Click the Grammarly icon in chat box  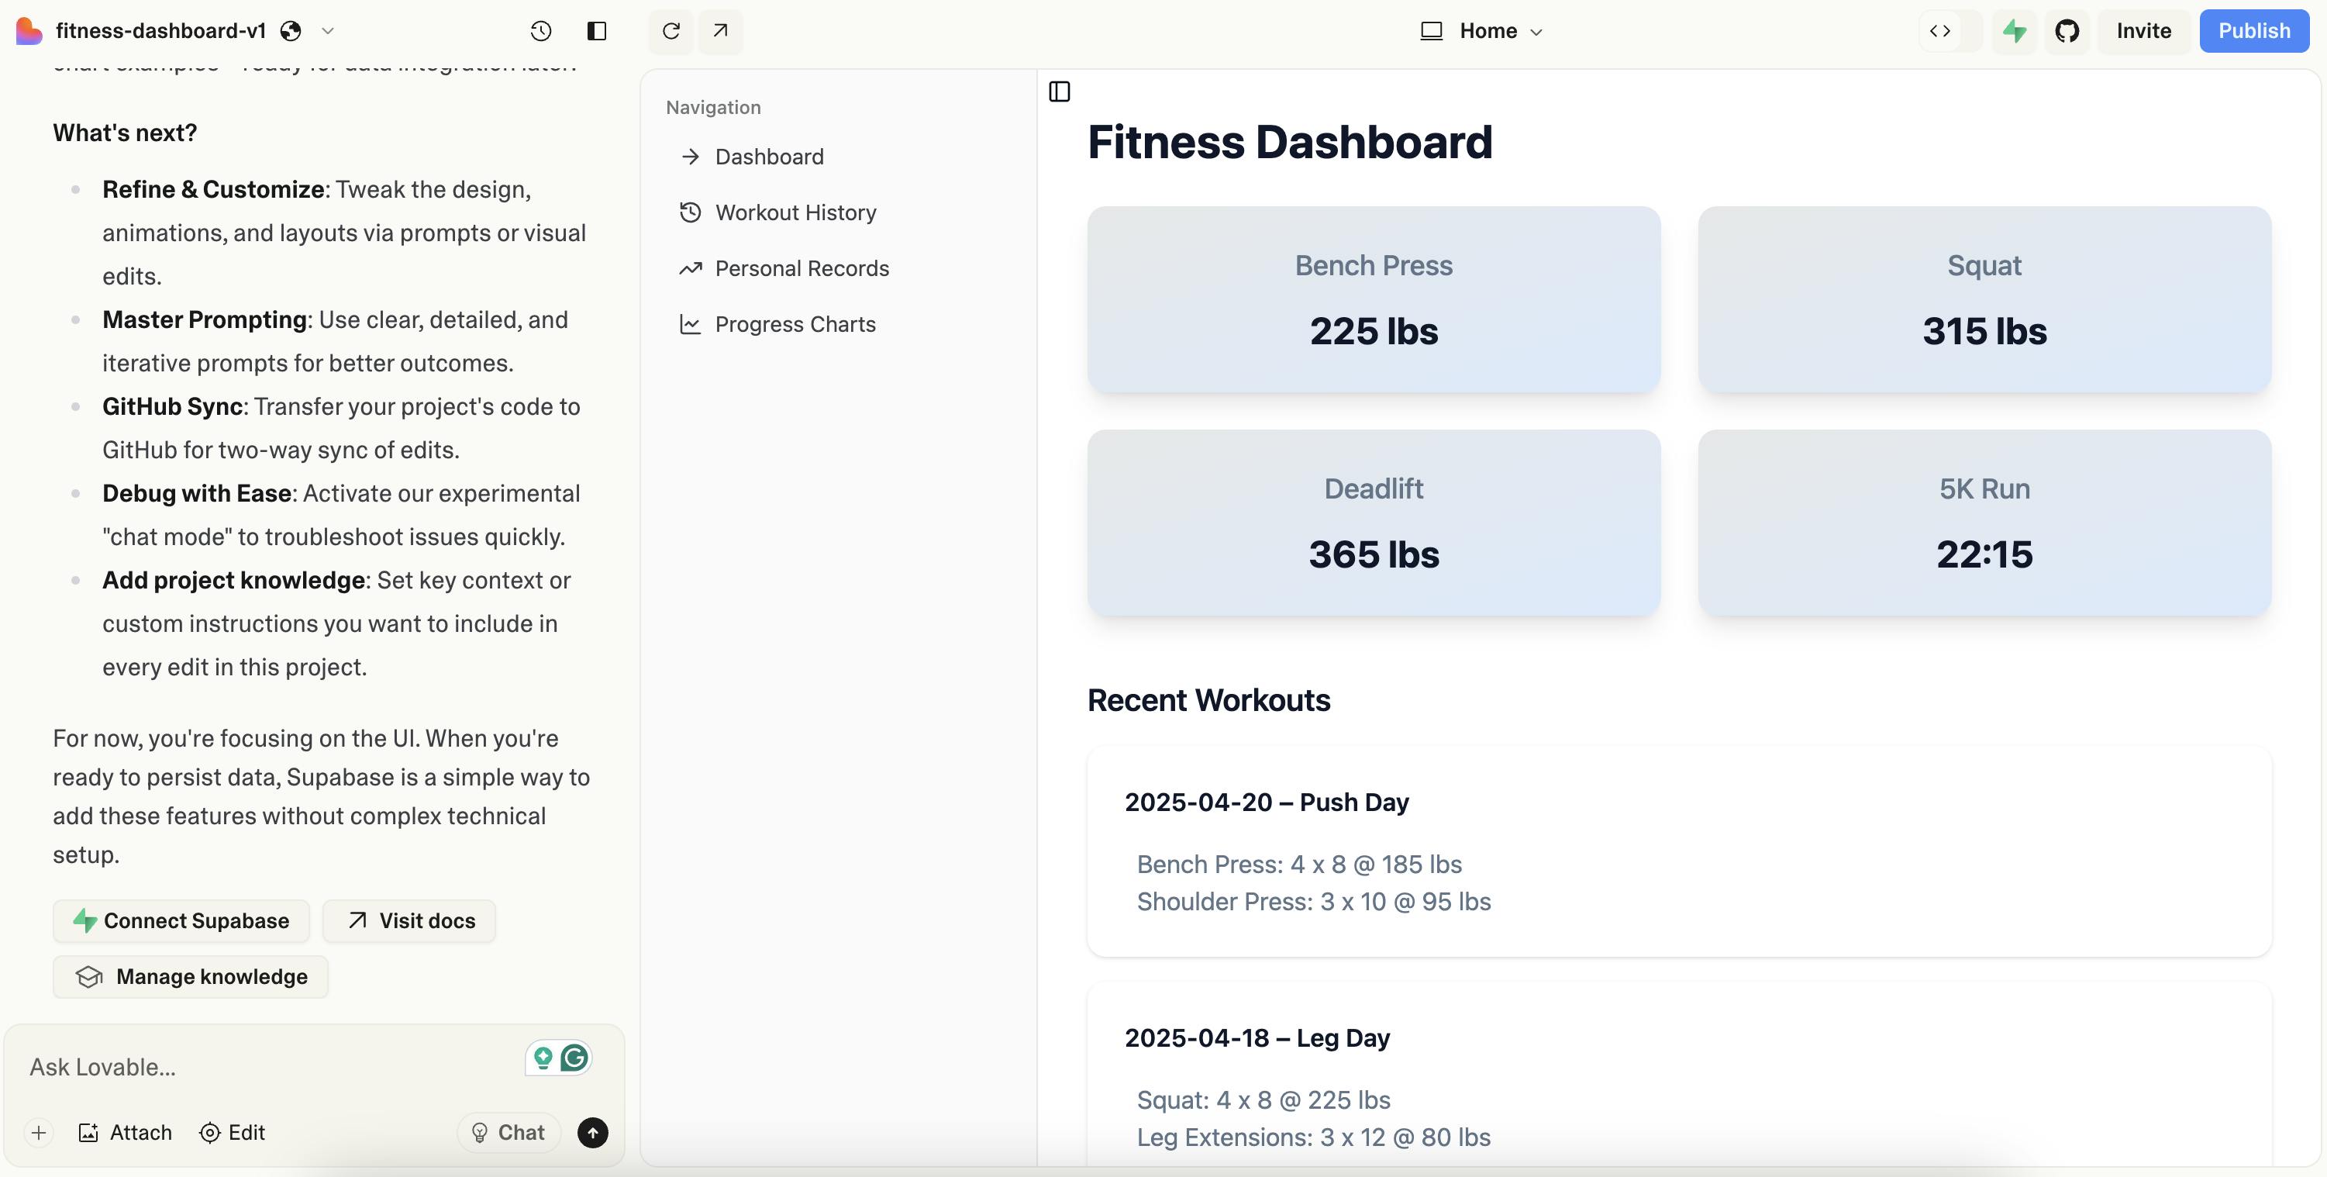coord(574,1058)
